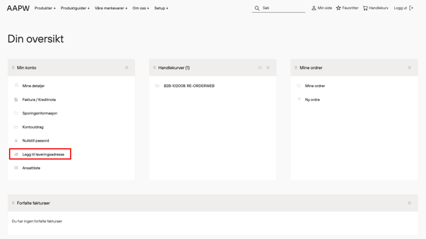Open Mine ordrer panel settings gear
This screenshot has width=426, height=239.
click(x=409, y=67)
